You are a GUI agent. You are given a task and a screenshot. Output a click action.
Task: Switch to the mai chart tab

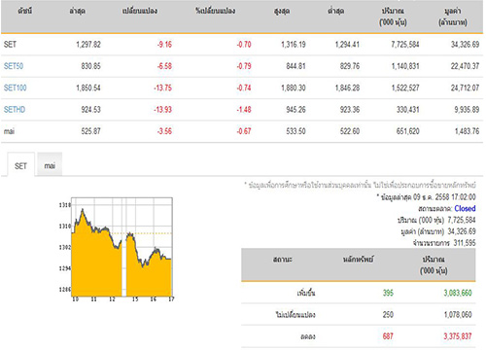pos(50,165)
